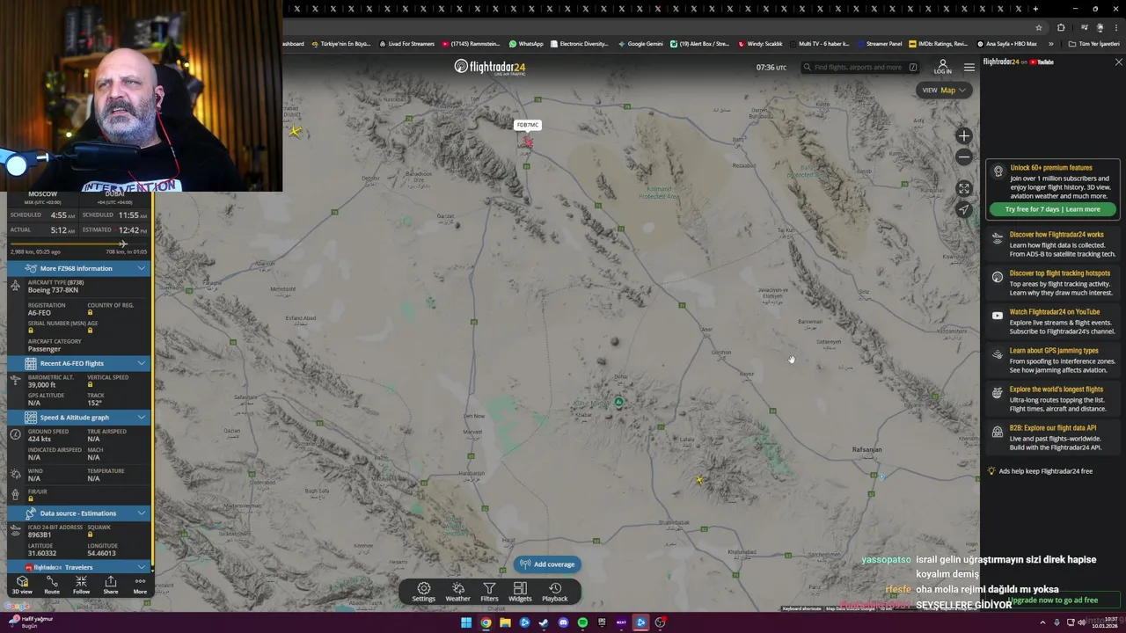The width and height of the screenshot is (1126, 633).
Task: Expand Speed & Altitude graph section
Action: (x=79, y=418)
